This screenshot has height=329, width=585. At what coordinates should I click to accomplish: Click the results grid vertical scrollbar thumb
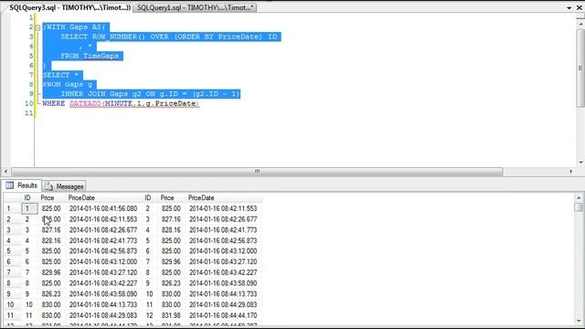[x=579, y=207]
